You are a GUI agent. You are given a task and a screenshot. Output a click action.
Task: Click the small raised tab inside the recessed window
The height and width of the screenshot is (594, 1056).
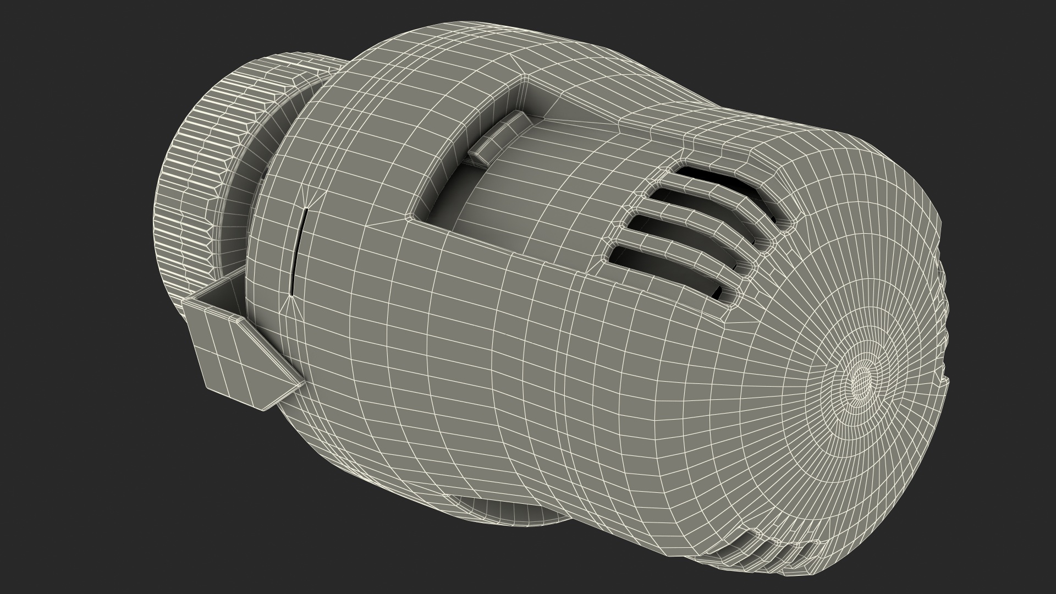coord(501,137)
